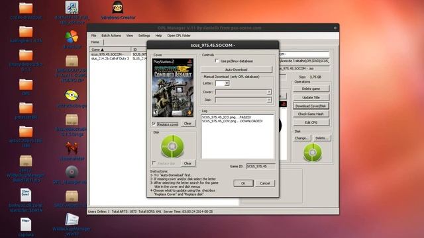Viewport: 424px width, 238px height.
Task: Open the Batch Actions menu
Action: point(111,36)
